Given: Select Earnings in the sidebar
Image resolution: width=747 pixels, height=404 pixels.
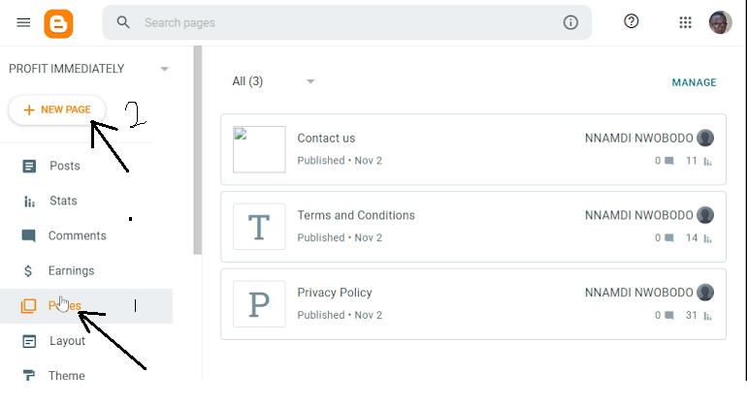Looking at the screenshot, I should [x=71, y=270].
